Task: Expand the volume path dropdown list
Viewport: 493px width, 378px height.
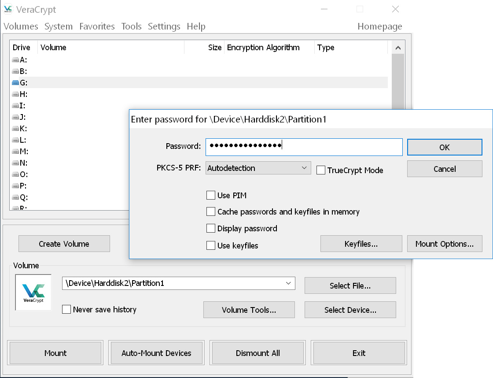Action: coord(288,283)
